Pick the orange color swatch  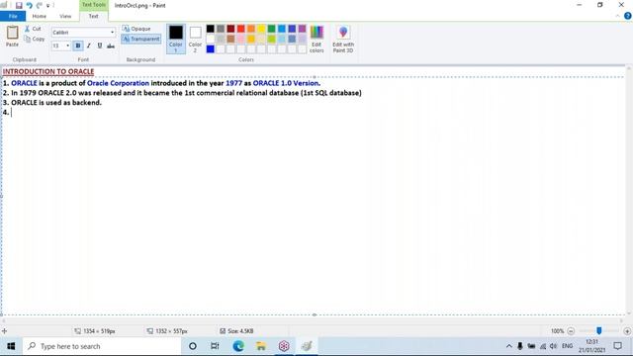251,29
